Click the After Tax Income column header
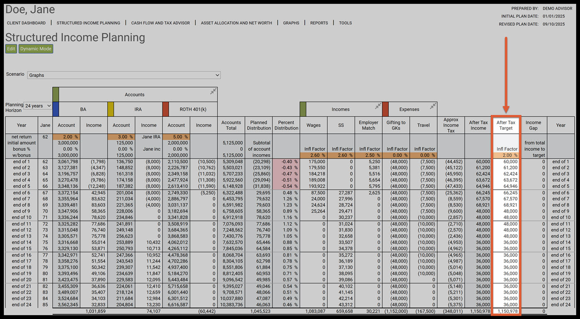This screenshot has height=319, width=580. [479, 125]
